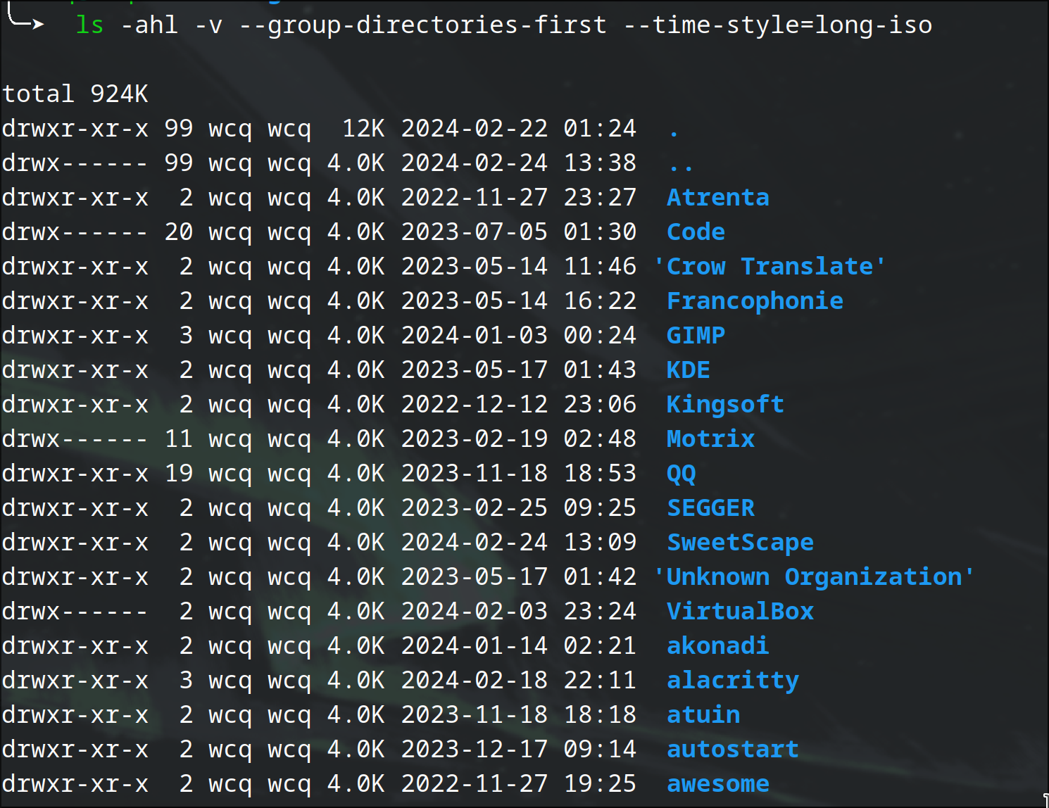Screen dimensions: 1049x808
Task: Click the permissions string in the VirtualBox row
Action: pos(75,611)
